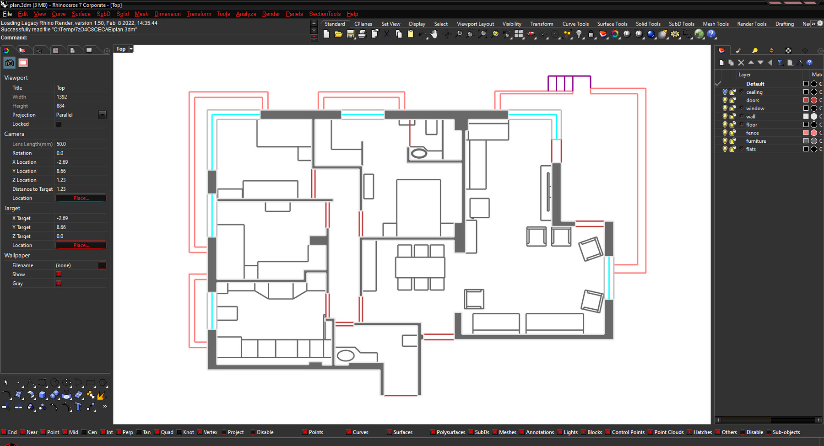Click the Save file icon
This screenshot has width=824, height=446.
click(351, 34)
